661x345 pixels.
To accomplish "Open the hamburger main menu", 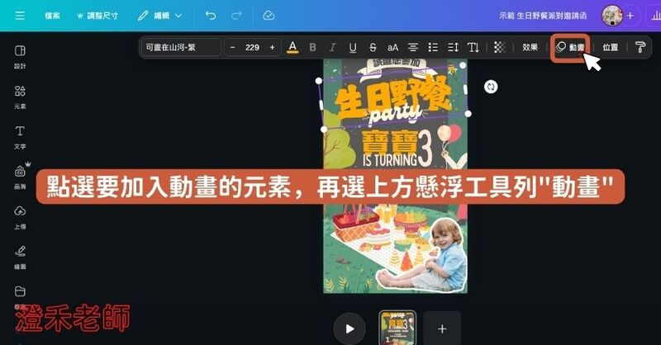I will pos(20,15).
